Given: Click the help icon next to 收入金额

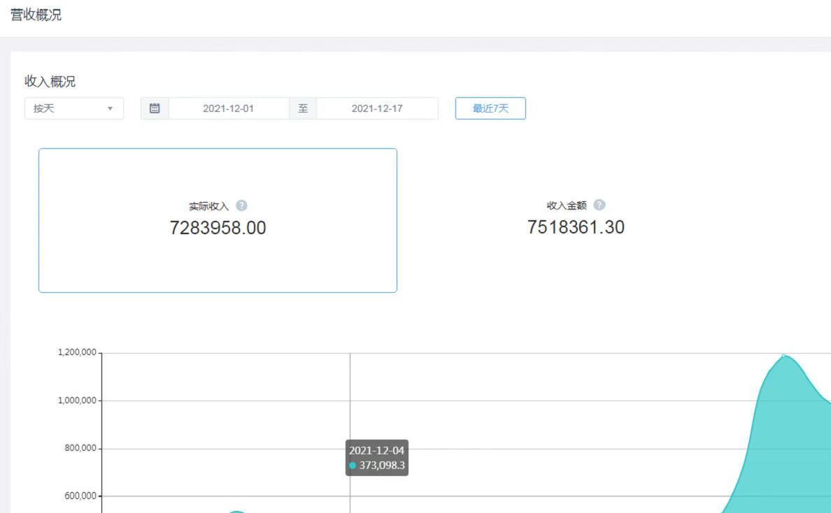Looking at the screenshot, I should 599,205.
